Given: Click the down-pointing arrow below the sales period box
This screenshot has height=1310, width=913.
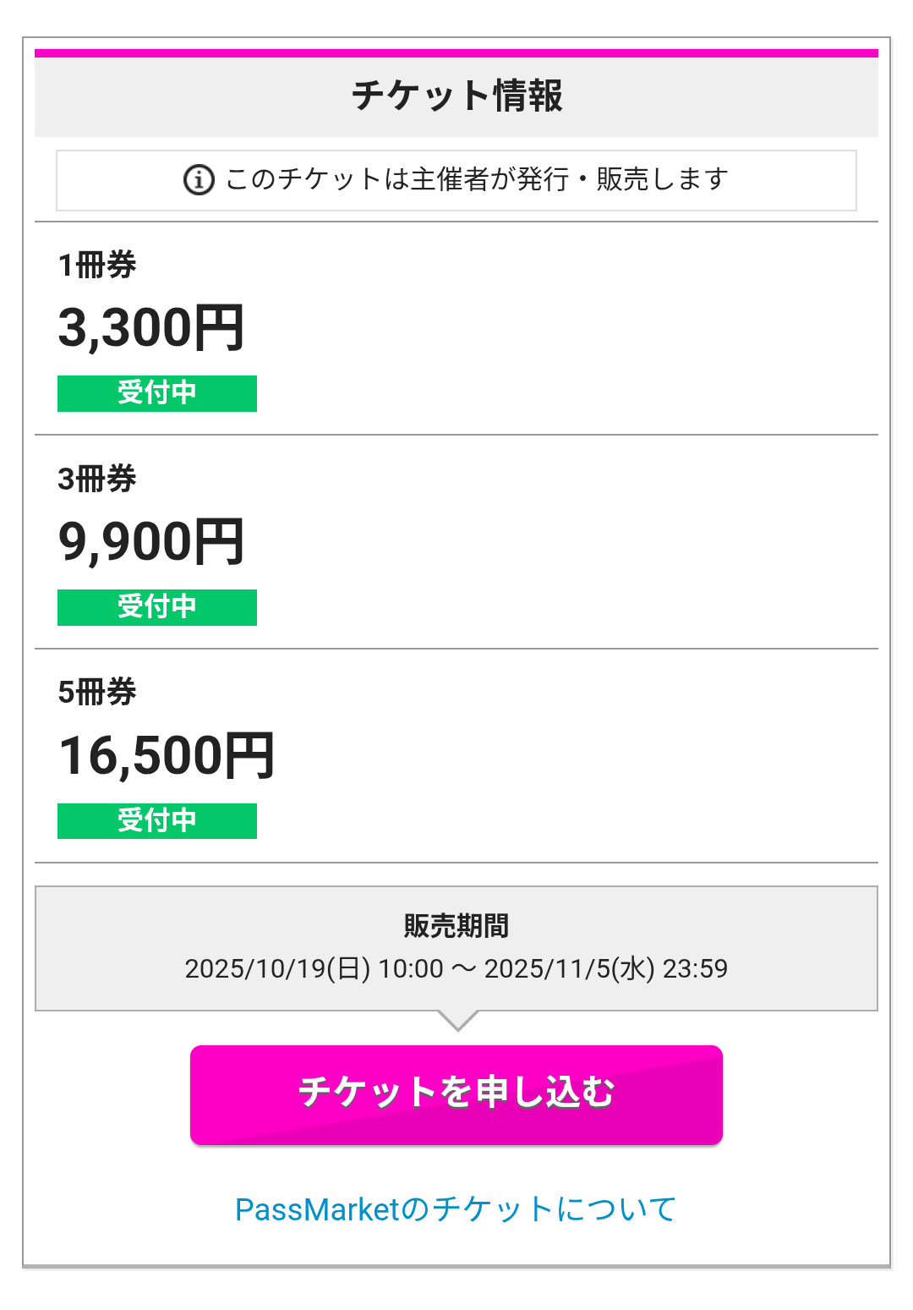Looking at the screenshot, I should coord(457,1020).
